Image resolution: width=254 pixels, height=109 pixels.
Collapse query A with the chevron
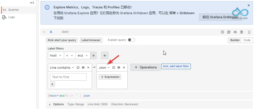[x=44, y=32]
